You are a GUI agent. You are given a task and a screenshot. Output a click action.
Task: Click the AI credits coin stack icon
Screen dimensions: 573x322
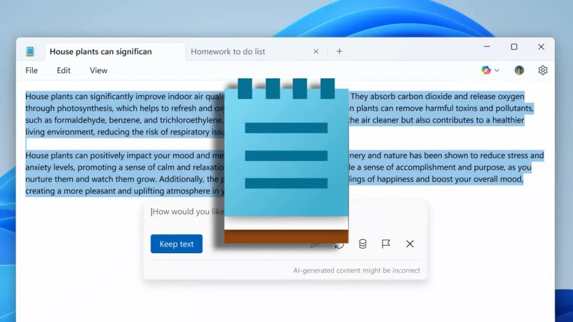point(362,244)
